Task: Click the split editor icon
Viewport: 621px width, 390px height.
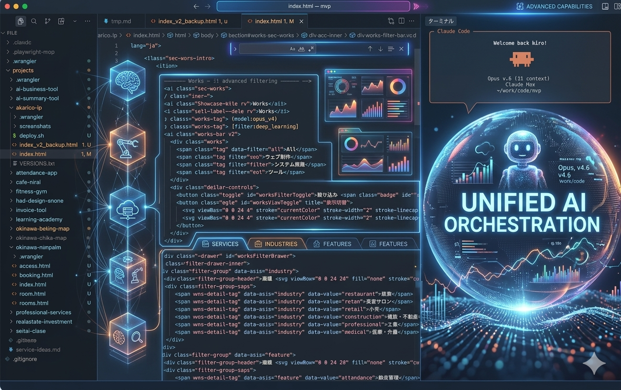Action: tap(401, 21)
